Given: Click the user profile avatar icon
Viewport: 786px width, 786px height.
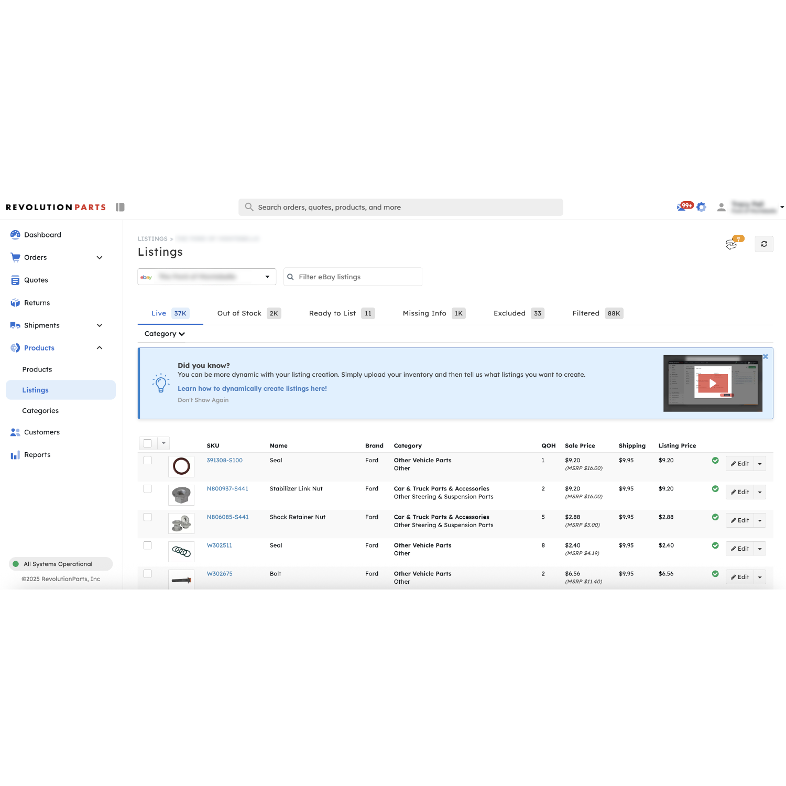Looking at the screenshot, I should [722, 207].
